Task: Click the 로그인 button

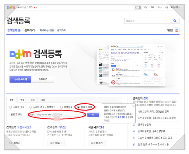Action: (x=138, y=8)
